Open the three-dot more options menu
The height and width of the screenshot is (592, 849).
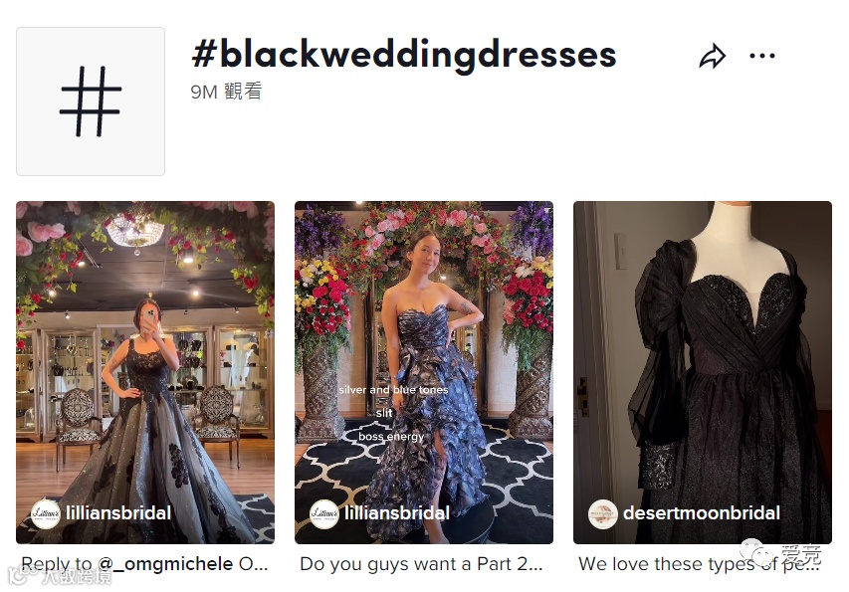[x=761, y=56]
